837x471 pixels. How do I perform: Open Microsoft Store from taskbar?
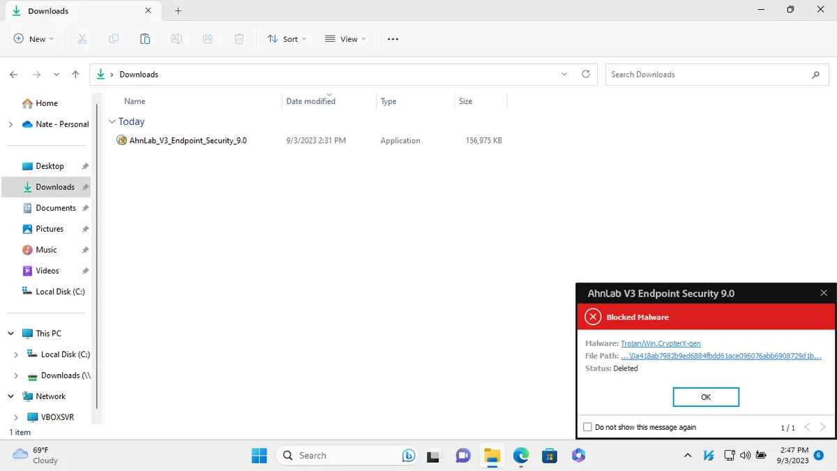point(550,456)
